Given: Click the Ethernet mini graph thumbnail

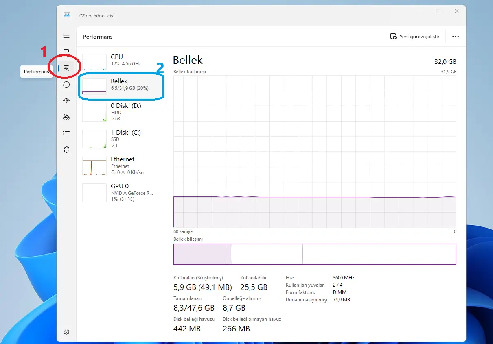Looking at the screenshot, I should pyautogui.click(x=94, y=166).
